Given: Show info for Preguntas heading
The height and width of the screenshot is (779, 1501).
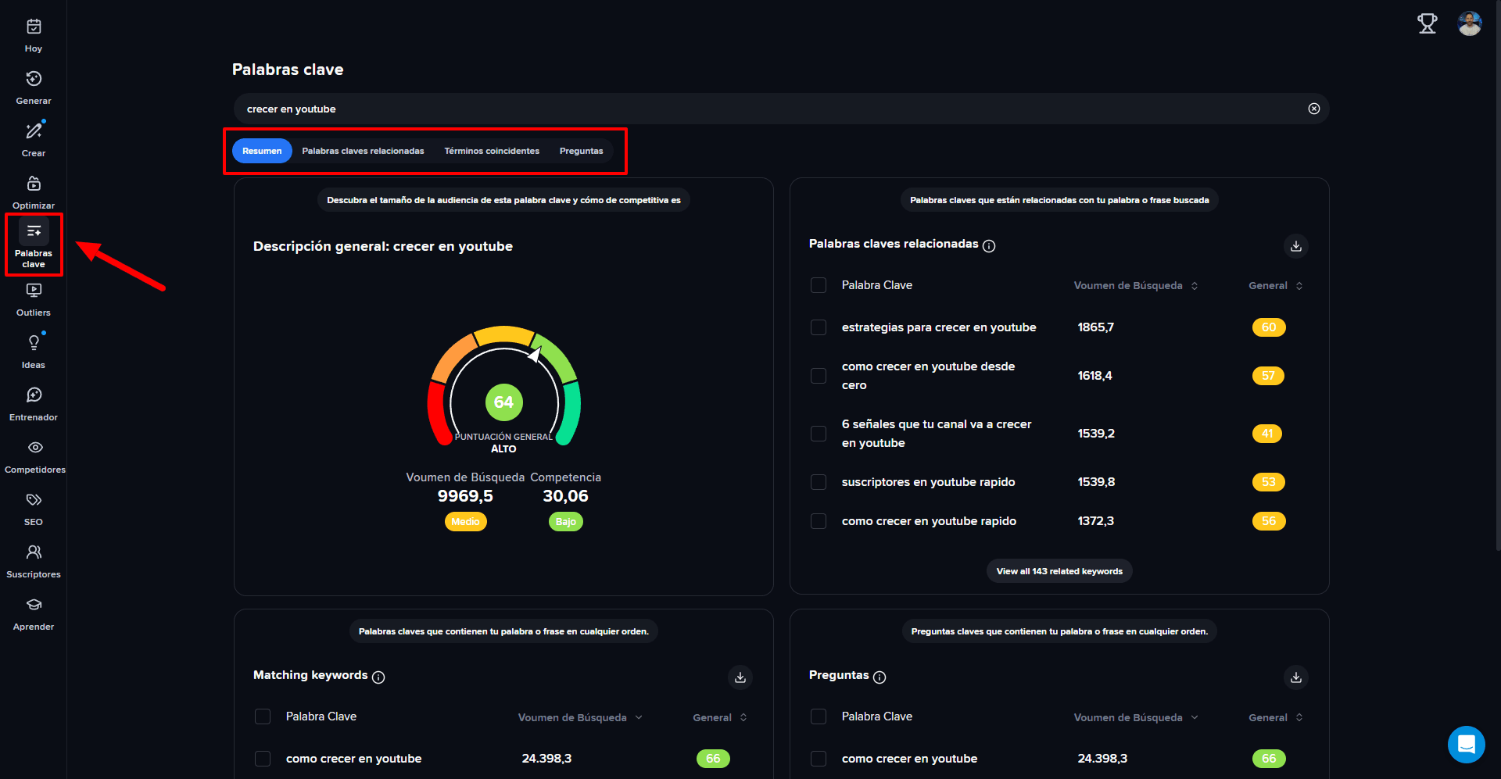Looking at the screenshot, I should (x=879, y=677).
